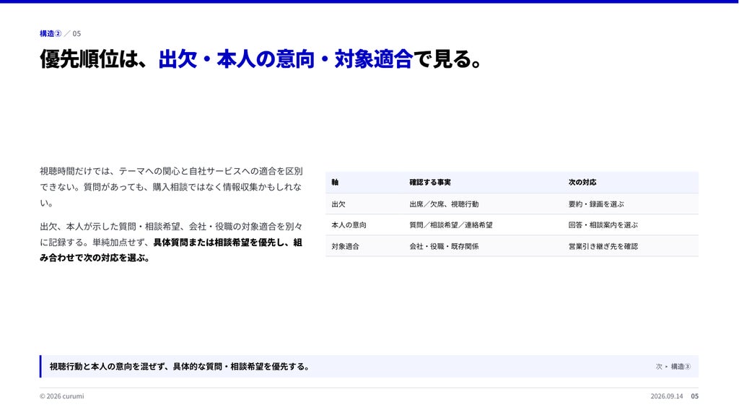This screenshot has height=415, width=739.
Task: Click the cell 要約・録画を選ぶ
Action: pyautogui.click(x=596, y=204)
